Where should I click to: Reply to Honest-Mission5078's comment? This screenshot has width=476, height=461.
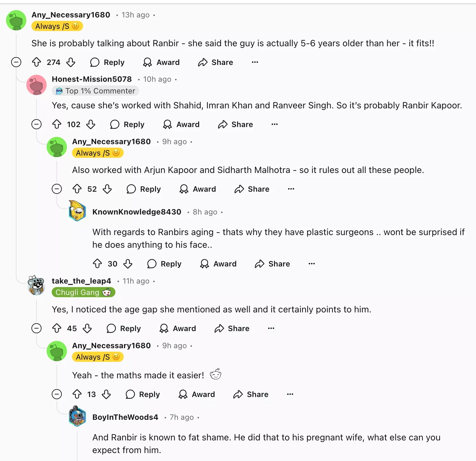(127, 124)
